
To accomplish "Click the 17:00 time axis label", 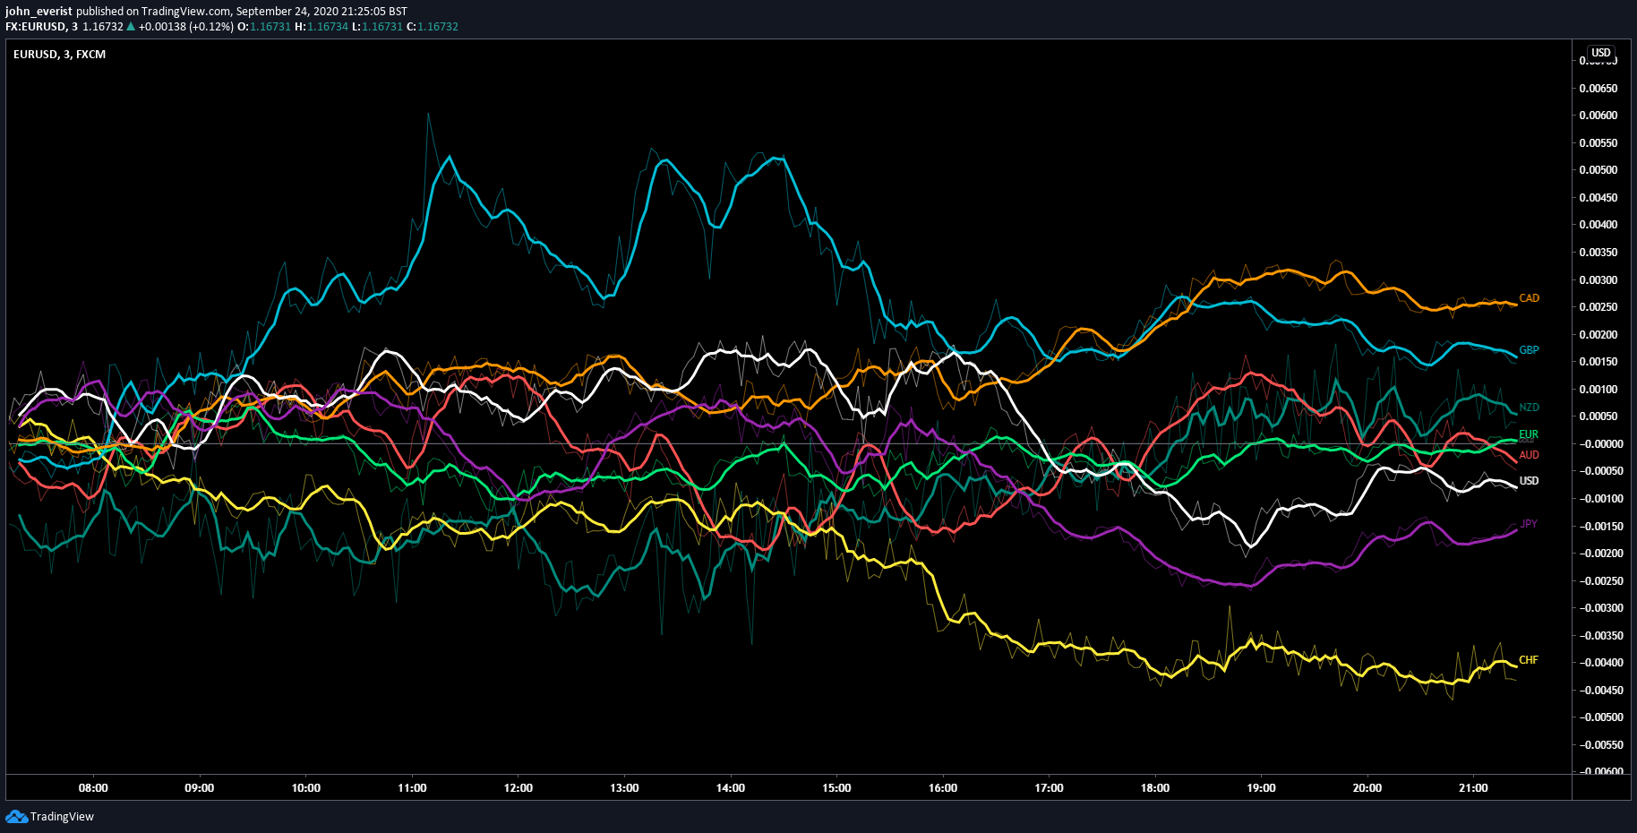I will 1049,788.
